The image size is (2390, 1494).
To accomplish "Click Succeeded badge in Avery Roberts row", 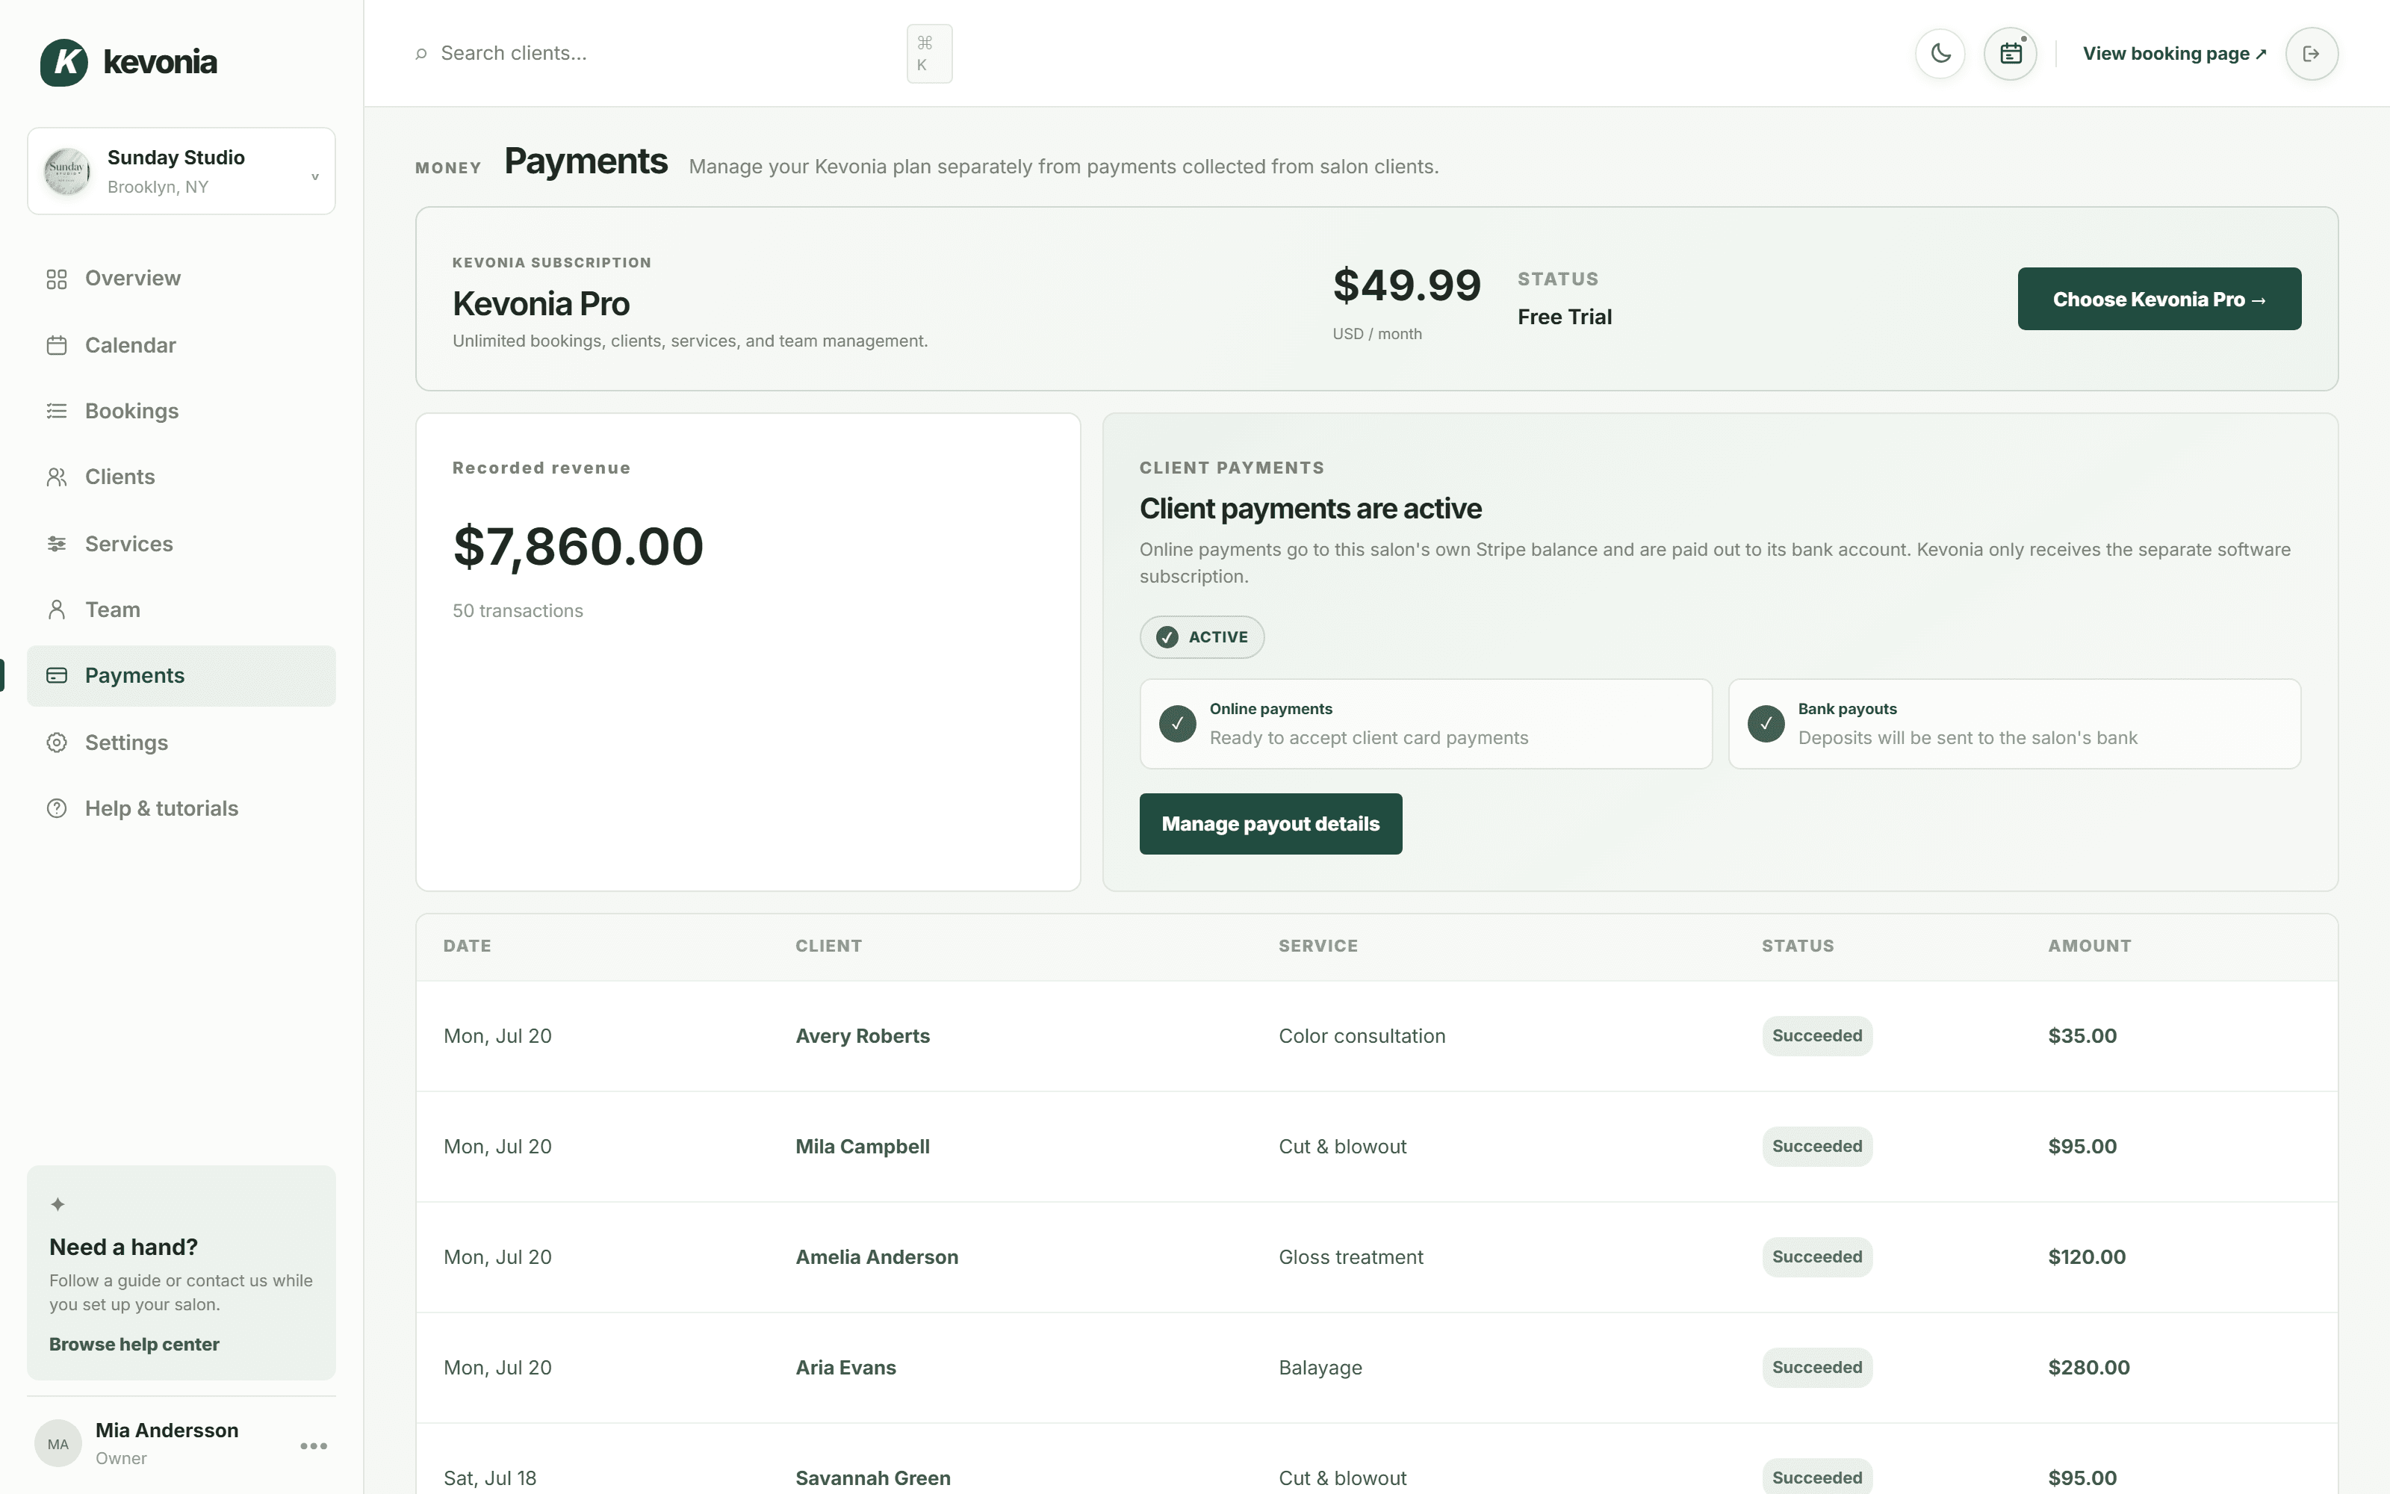I will pos(1817,1035).
